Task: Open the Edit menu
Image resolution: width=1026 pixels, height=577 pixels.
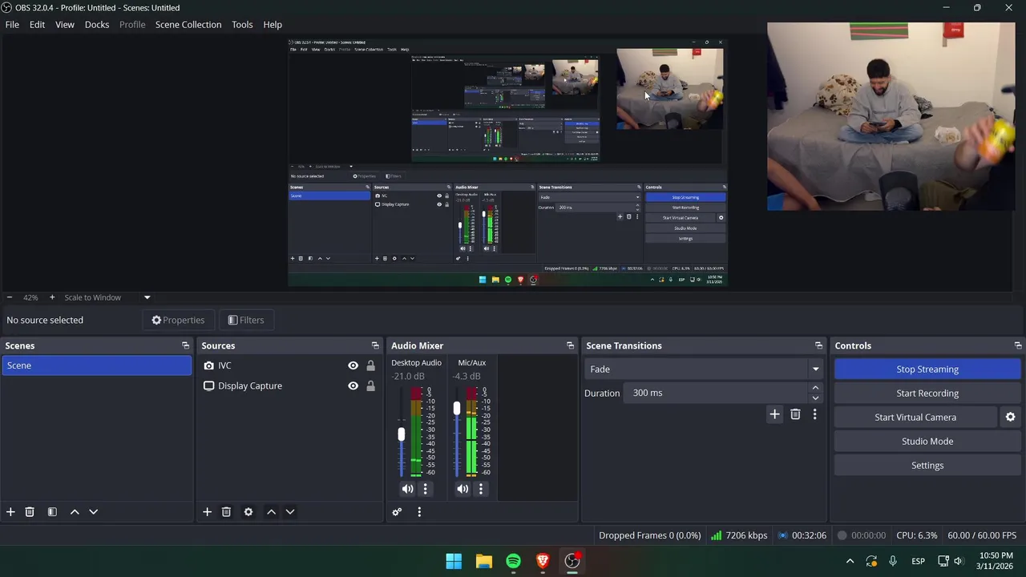Action: [x=37, y=24]
